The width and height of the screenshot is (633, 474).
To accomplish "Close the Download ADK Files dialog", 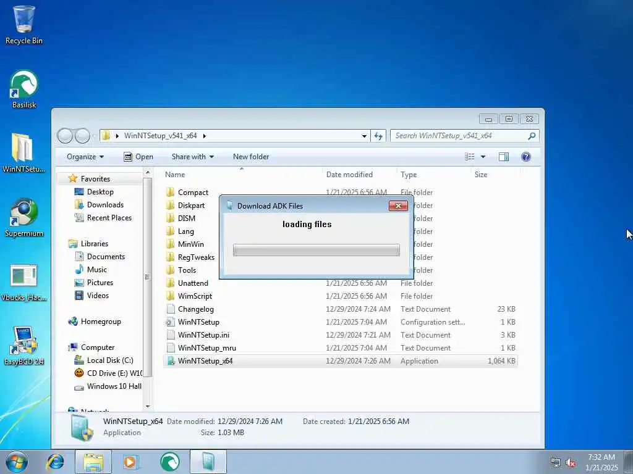I will click(x=398, y=206).
